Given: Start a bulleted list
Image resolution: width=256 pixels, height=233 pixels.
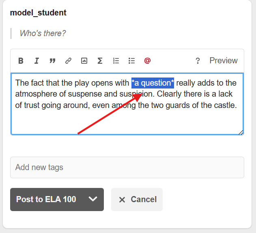Looking at the screenshot, I should click(x=131, y=61).
